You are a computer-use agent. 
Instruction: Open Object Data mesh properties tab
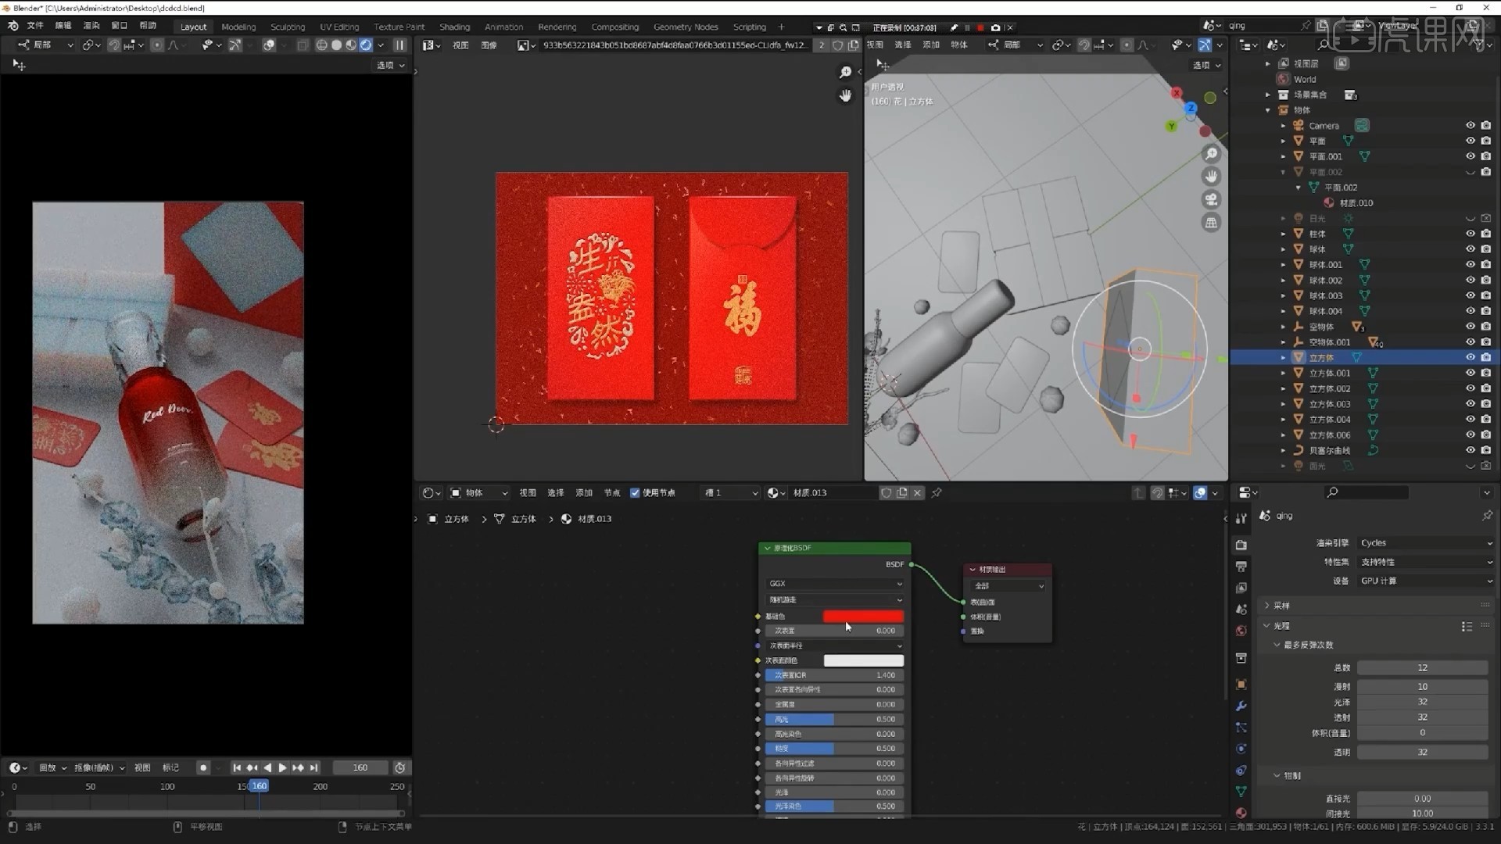(x=1241, y=792)
